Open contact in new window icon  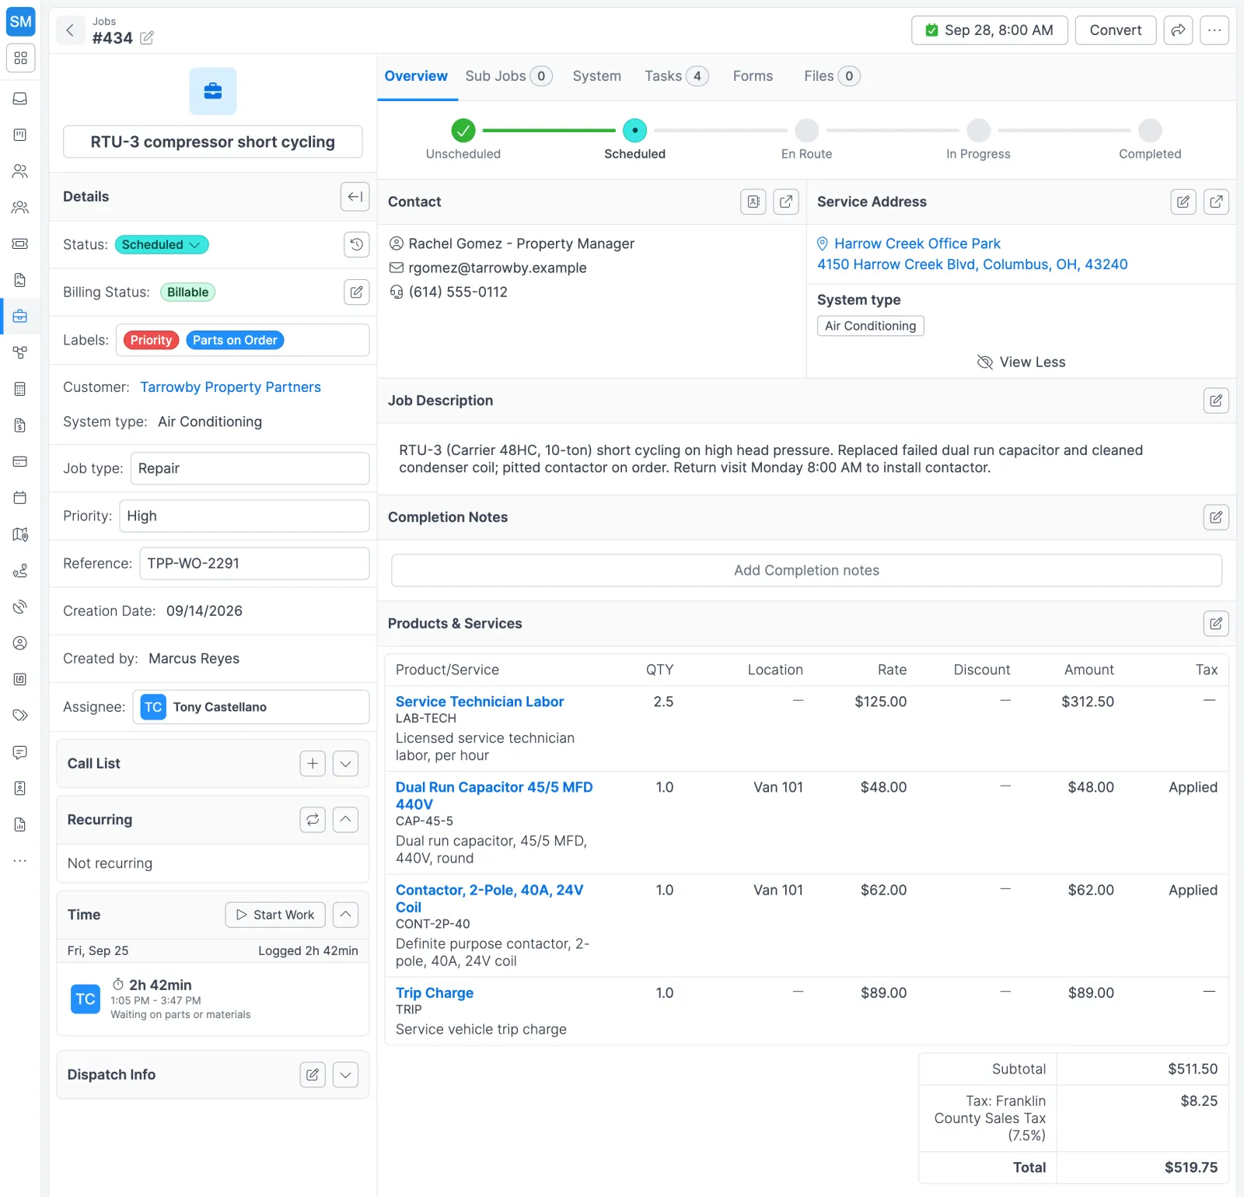(786, 201)
